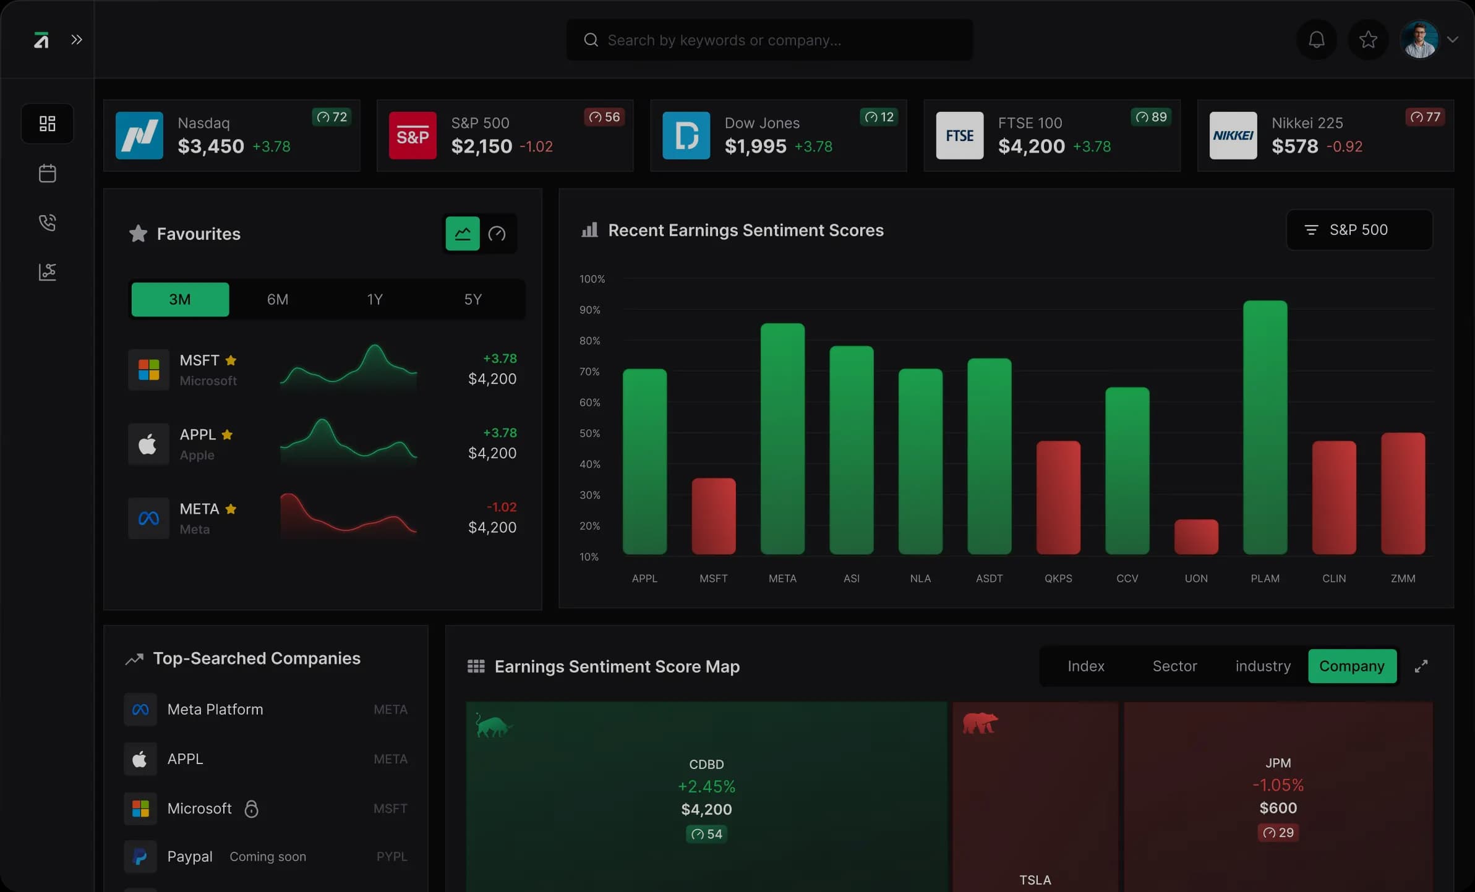Click the app logo in the top-left corner
The image size is (1475, 892).
(41, 39)
